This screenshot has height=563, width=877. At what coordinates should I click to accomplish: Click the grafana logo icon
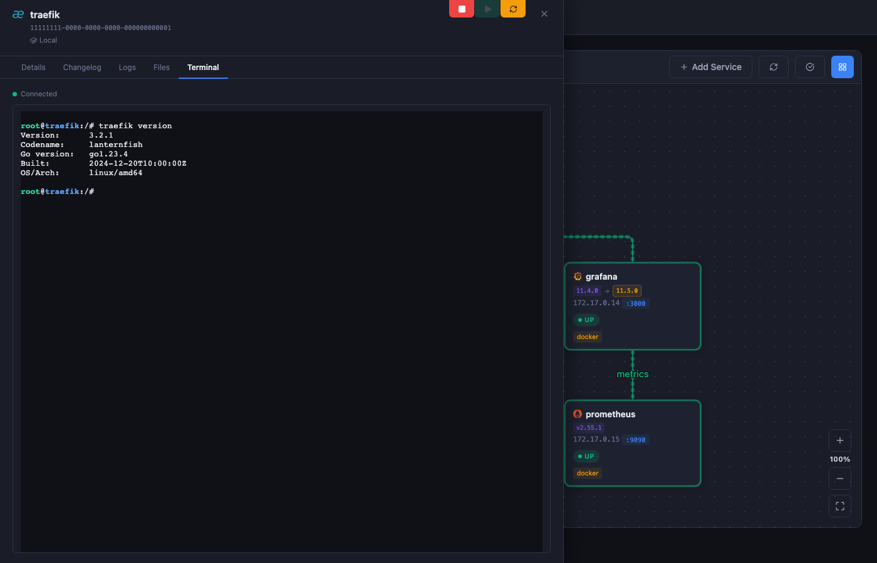tap(578, 276)
